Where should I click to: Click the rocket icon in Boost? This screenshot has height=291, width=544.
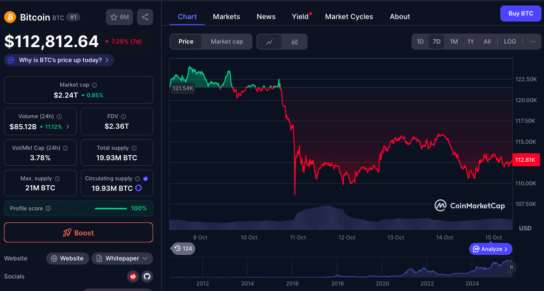67,233
